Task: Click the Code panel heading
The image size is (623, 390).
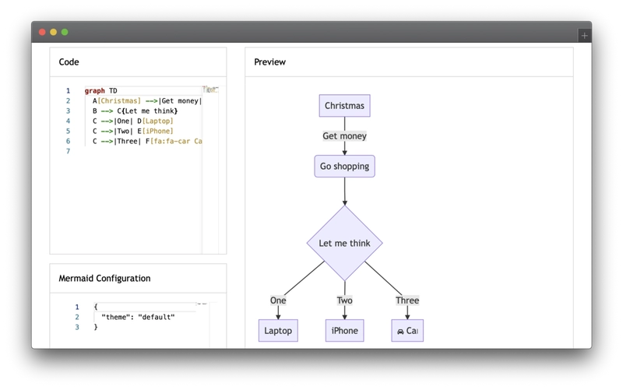Action: (x=69, y=62)
